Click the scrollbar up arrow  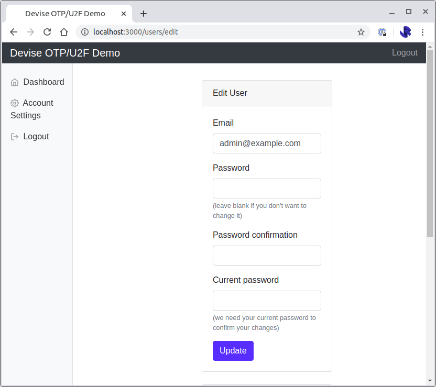430,47
